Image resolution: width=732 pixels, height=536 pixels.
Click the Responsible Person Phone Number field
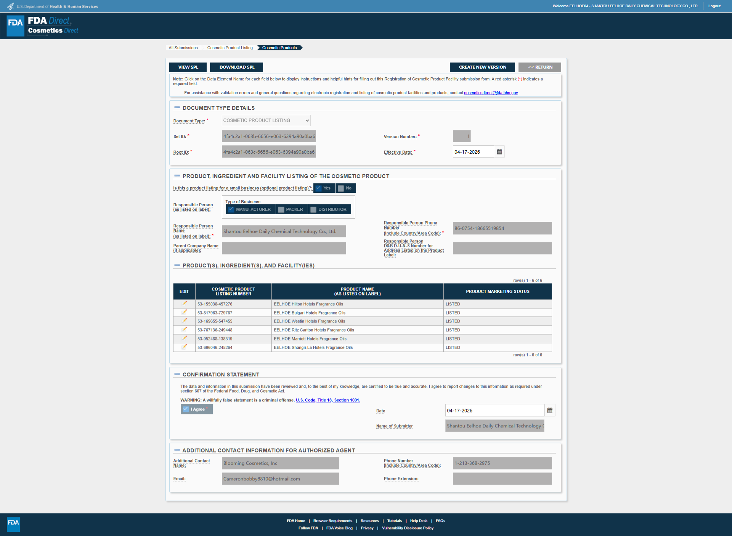(x=502, y=228)
